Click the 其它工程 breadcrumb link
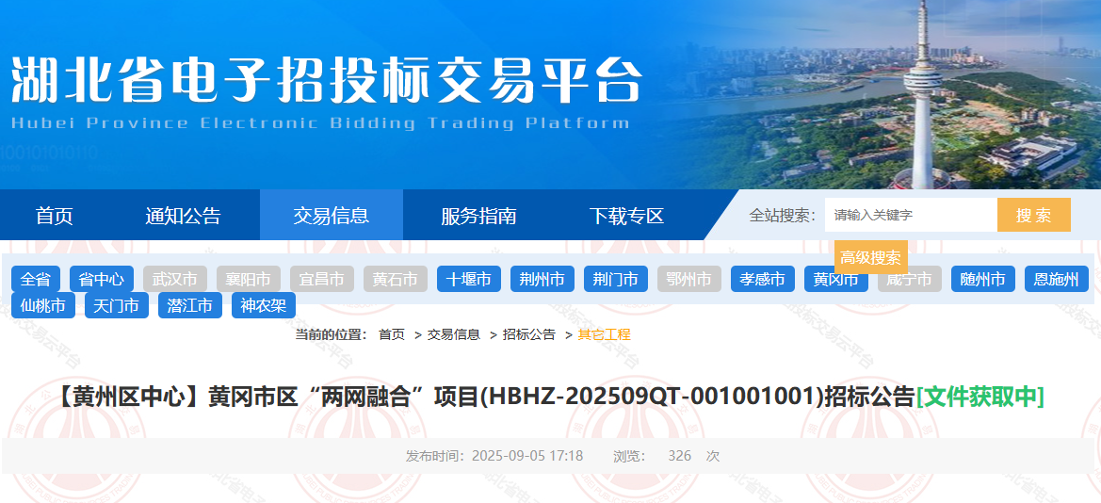 604,334
